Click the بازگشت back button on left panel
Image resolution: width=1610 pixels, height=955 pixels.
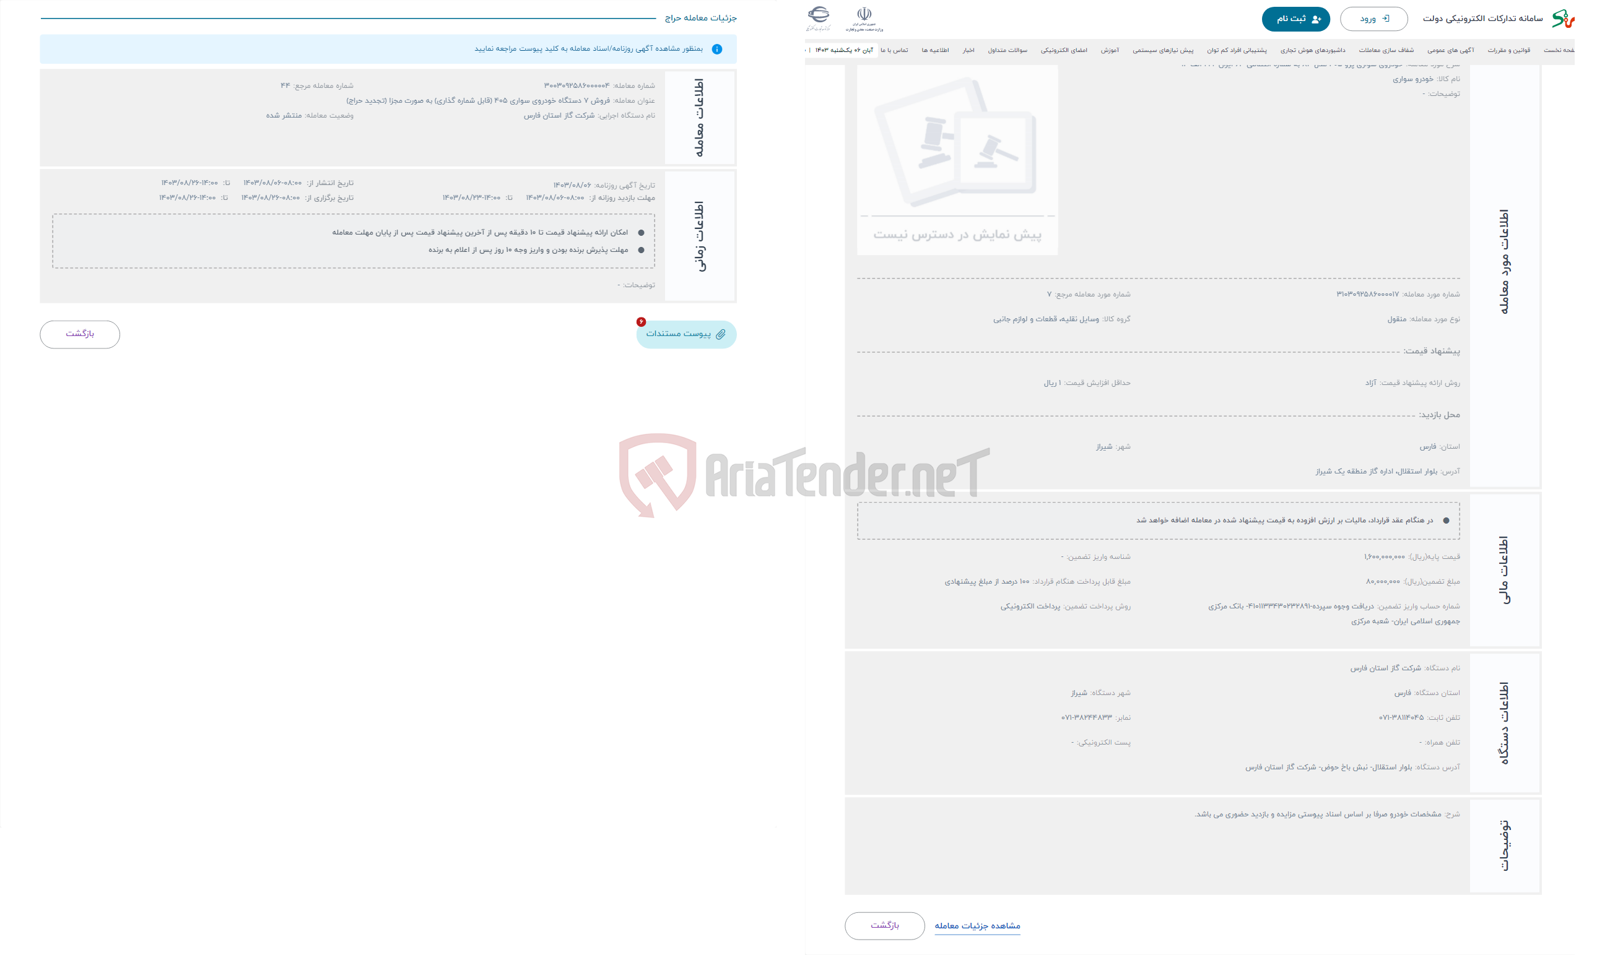tap(80, 333)
